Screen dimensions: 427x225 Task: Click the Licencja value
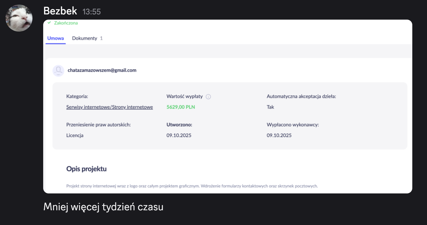(x=75, y=135)
